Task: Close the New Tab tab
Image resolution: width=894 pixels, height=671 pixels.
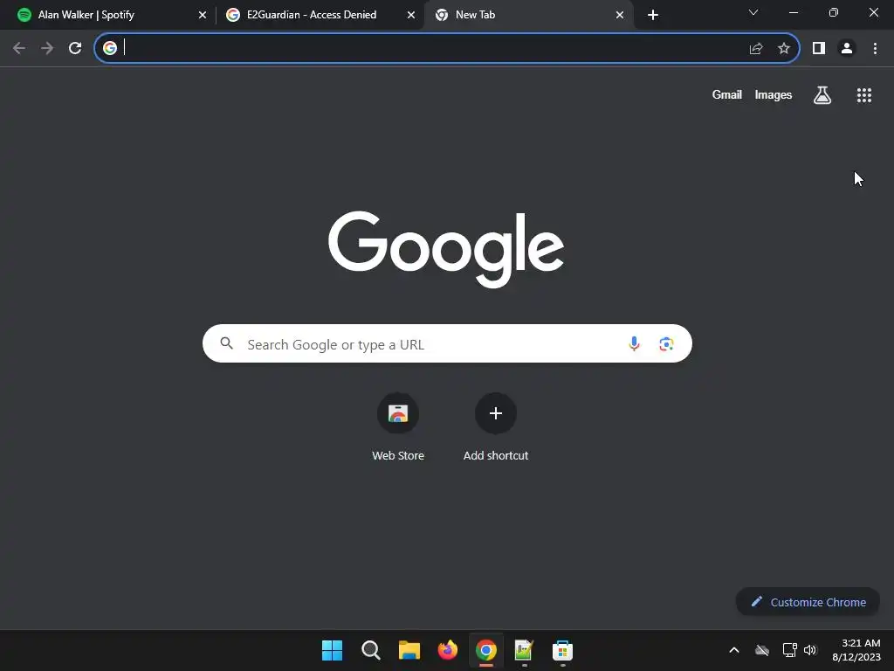Action: (x=620, y=15)
